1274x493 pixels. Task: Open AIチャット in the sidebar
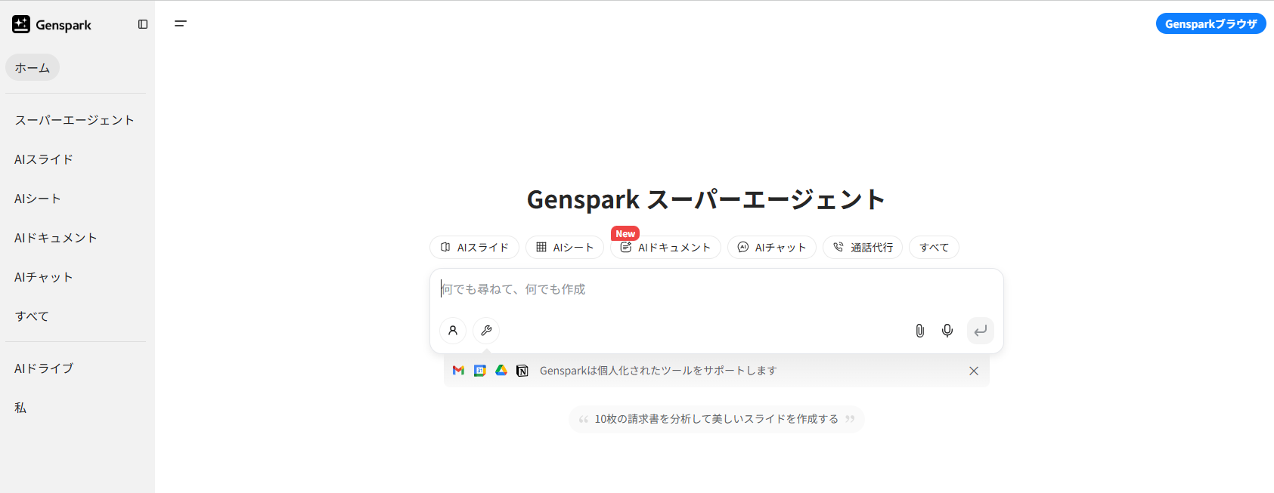[x=44, y=277]
